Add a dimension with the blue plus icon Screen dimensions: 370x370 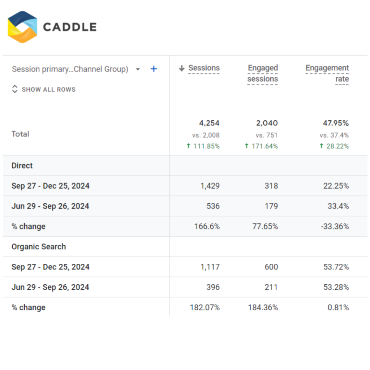(x=154, y=69)
